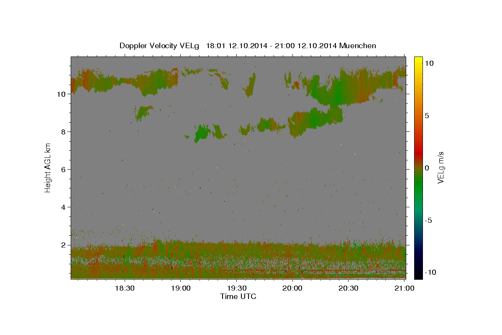Click the '19:00' time axis label
Viewport: 502px width, 335px height.
pos(180,289)
